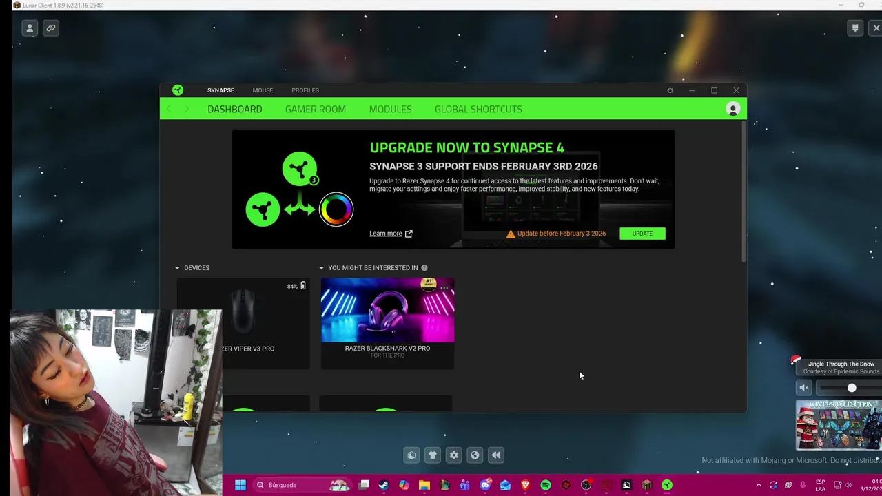
Task: Click the ESP LAA language indicator
Action: (820, 485)
